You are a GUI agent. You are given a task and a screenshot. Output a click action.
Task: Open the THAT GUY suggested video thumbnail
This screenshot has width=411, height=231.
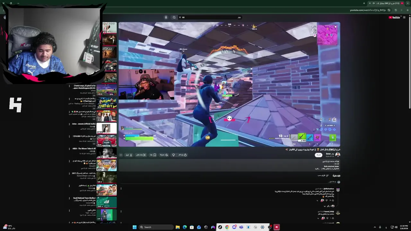click(107, 103)
